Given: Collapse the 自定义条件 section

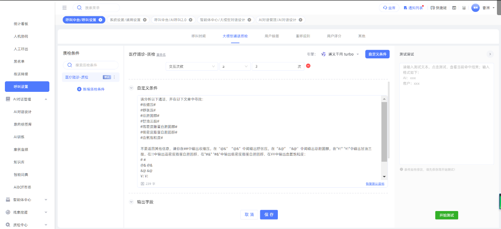Looking at the screenshot, I should (131, 88).
